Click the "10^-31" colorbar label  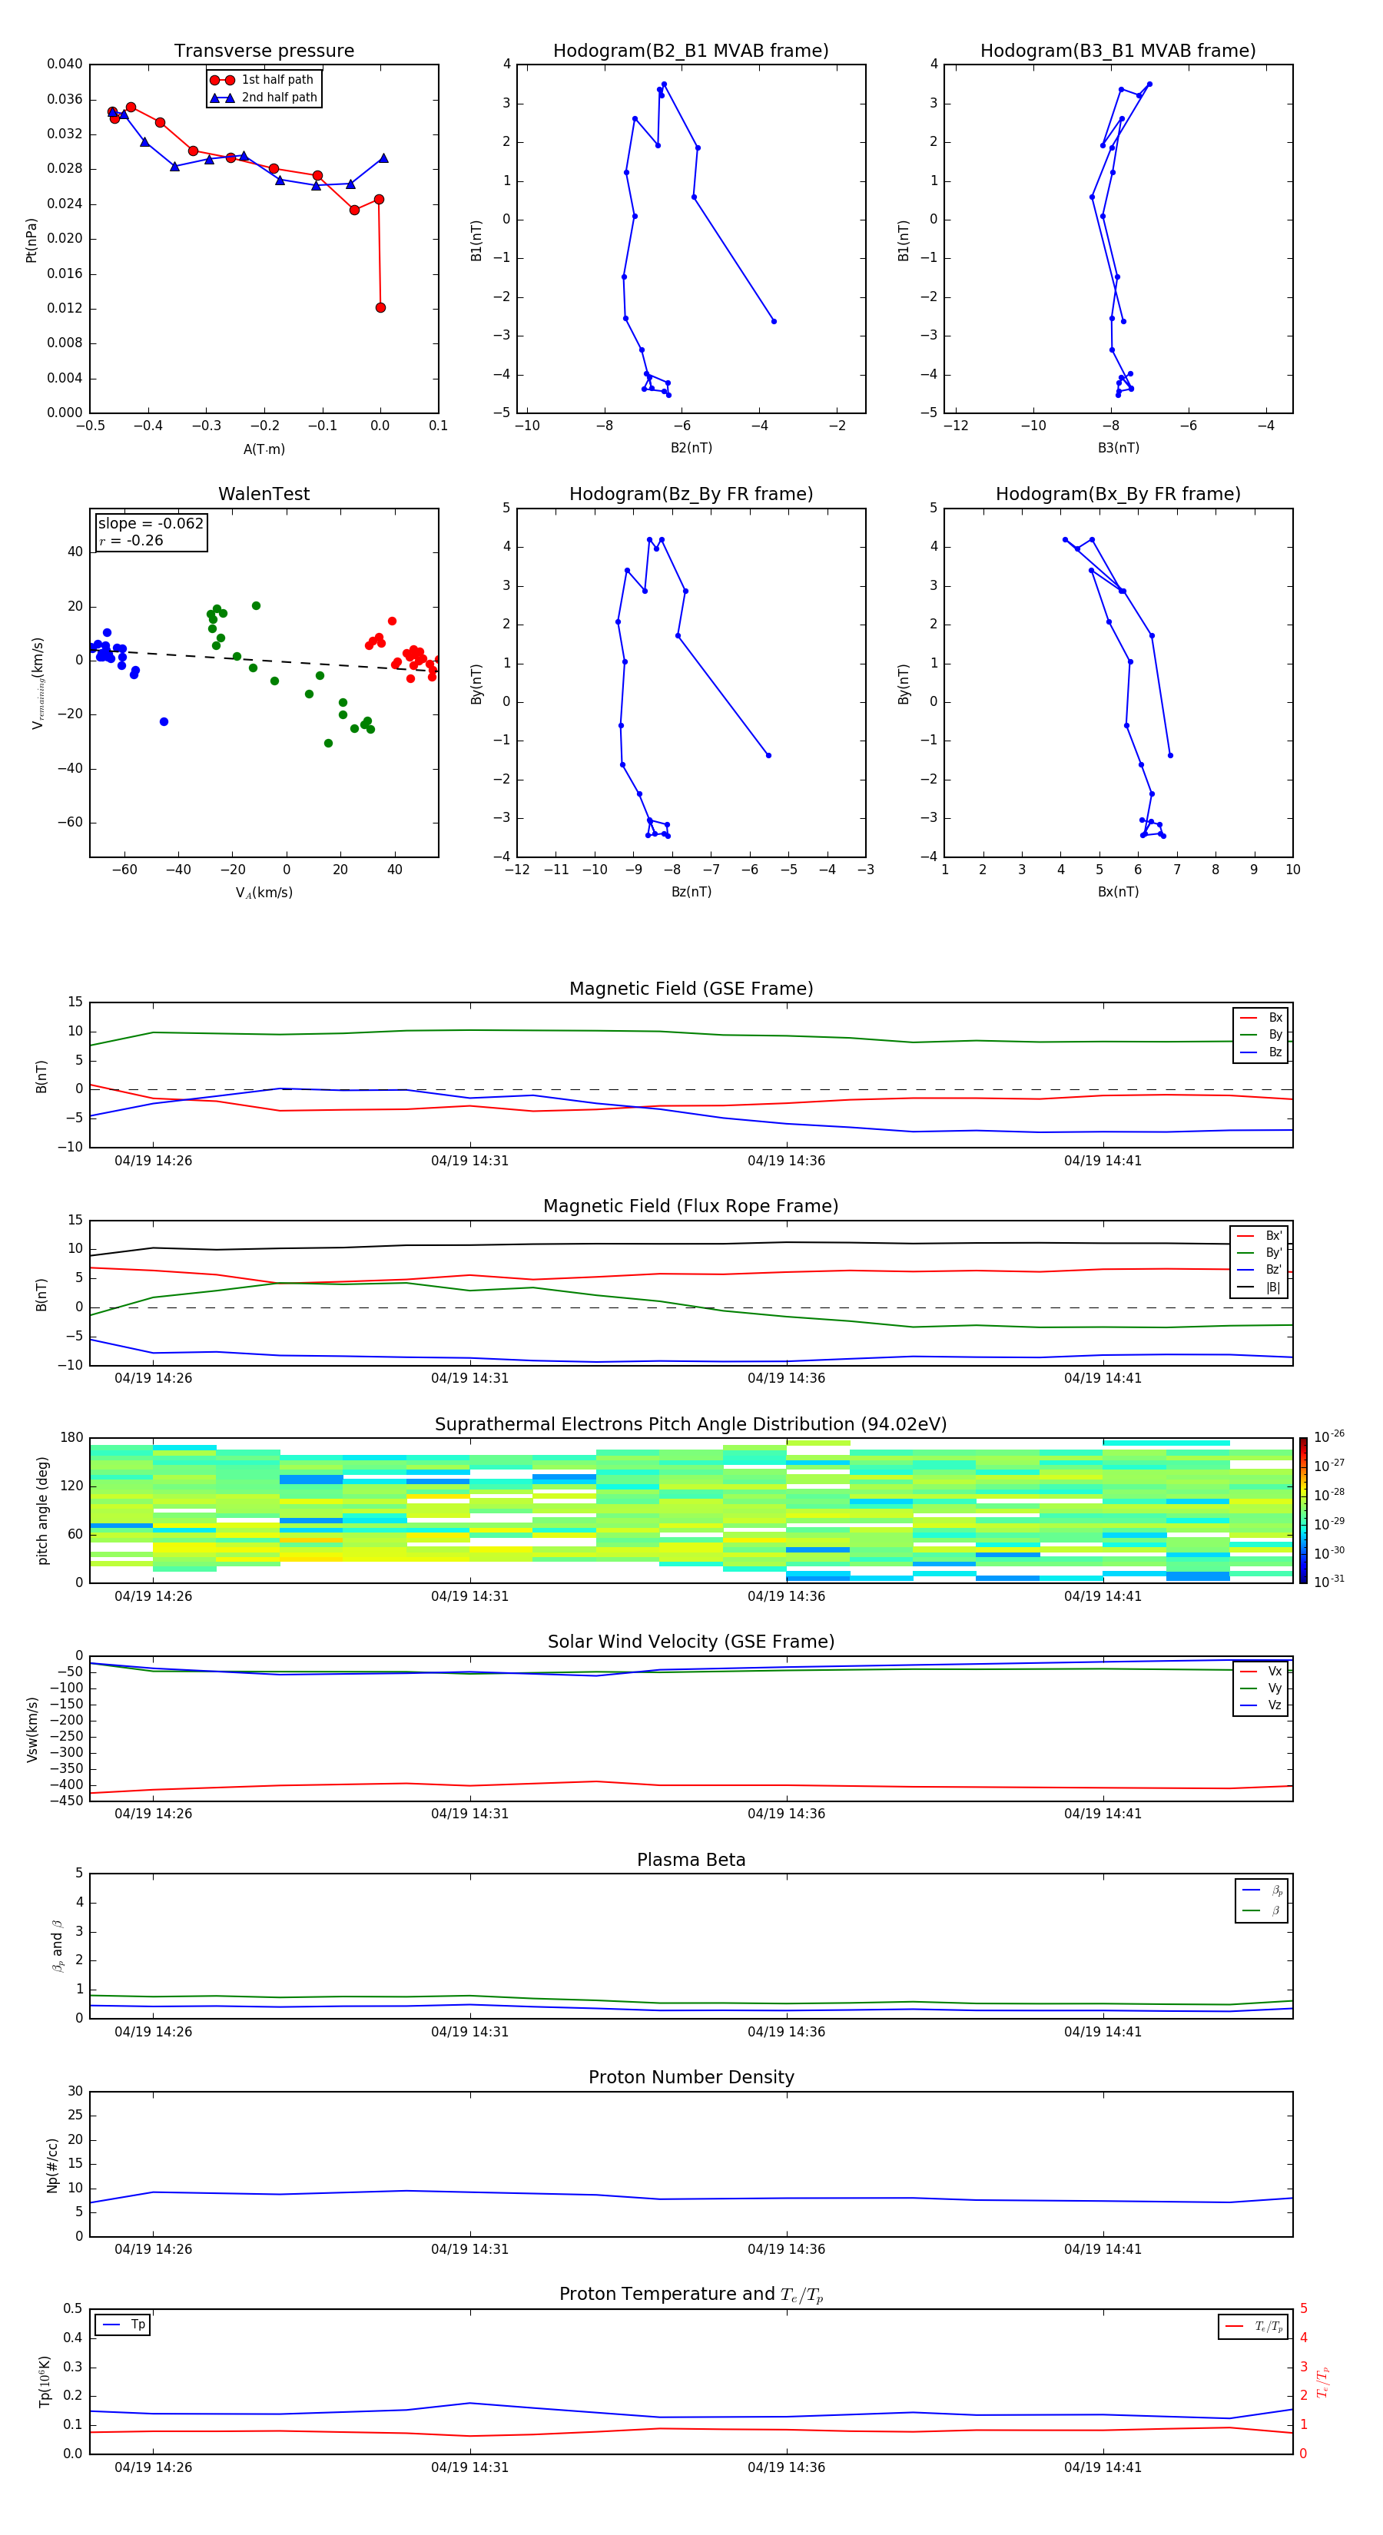pyautogui.click(x=1329, y=1582)
